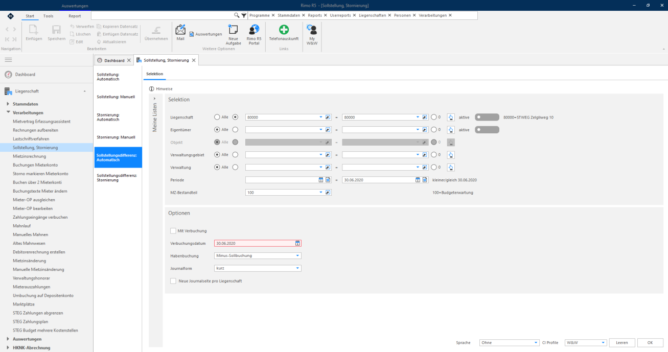Open calendar of the Periode end date
Viewport: 668px width, 352px height.
pos(418,180)
